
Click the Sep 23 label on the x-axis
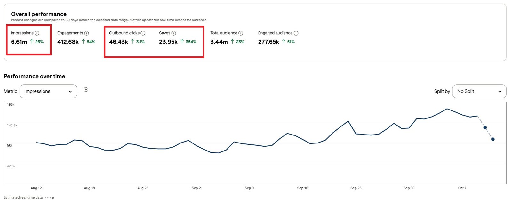click(356, 188)
